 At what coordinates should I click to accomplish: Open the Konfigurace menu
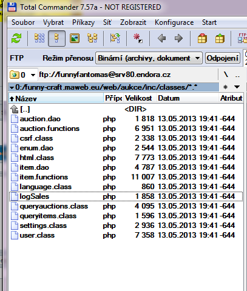click(x=174, y=22)
